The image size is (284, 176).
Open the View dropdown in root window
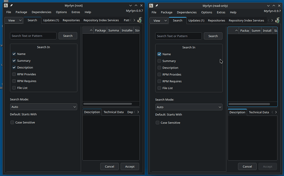click(15, 20)
